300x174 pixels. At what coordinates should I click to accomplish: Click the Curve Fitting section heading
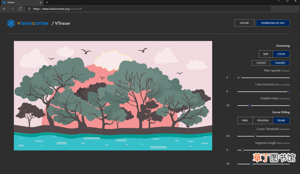click(281, 112)
